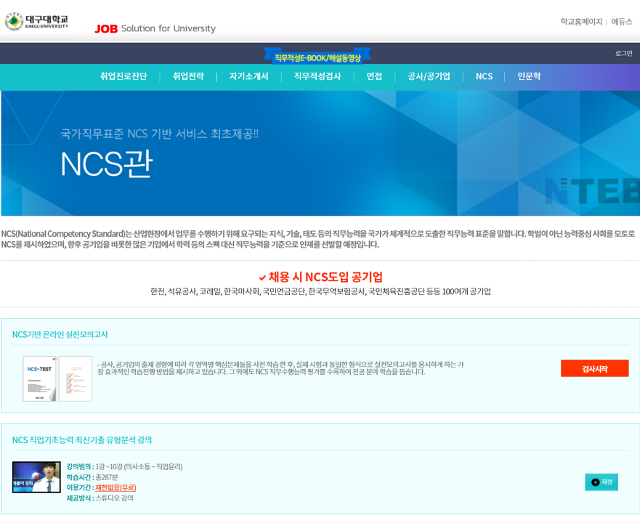Open 직무적성E-BOOK/해설동영상 ribbon banner
640x523 pixels.
[317, 57]
